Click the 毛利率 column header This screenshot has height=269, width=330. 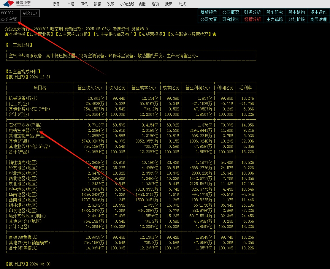[246, 88]
